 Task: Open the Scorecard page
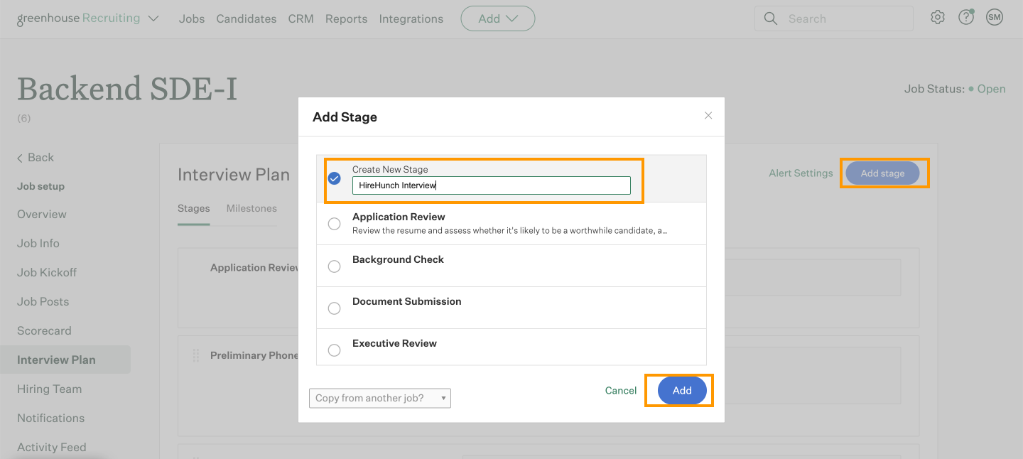(x=44, y=330)
